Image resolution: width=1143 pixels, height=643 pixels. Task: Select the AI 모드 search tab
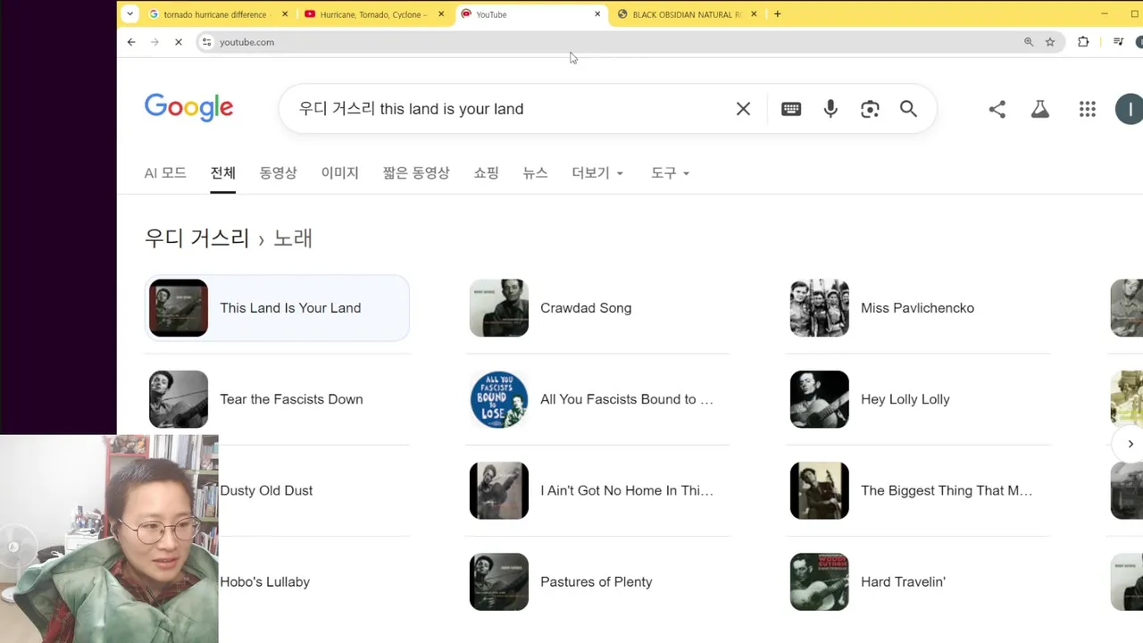pos(165,173)
